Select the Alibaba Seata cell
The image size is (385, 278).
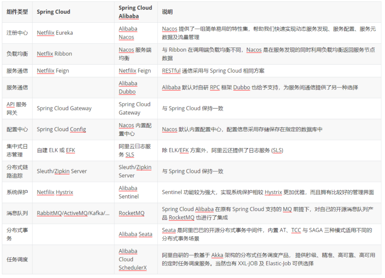pos(135,234)
